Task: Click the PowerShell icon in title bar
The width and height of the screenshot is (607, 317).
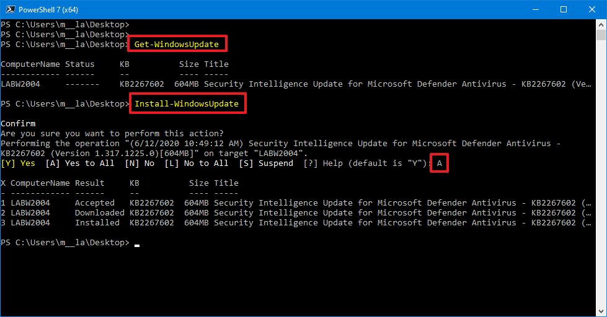Action: [10, 9]
